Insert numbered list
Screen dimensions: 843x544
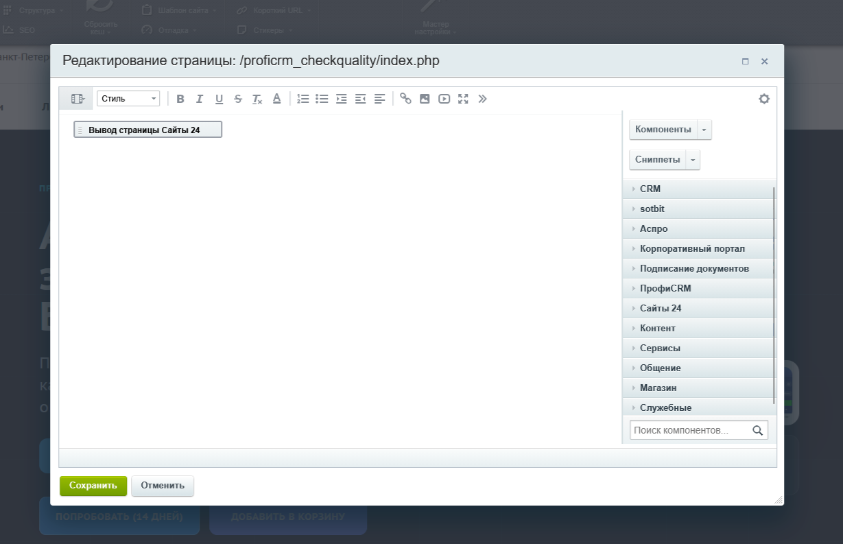pos(302,99)
